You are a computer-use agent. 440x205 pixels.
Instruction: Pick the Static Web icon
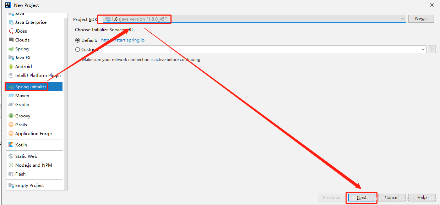click(x=11, y=156)
